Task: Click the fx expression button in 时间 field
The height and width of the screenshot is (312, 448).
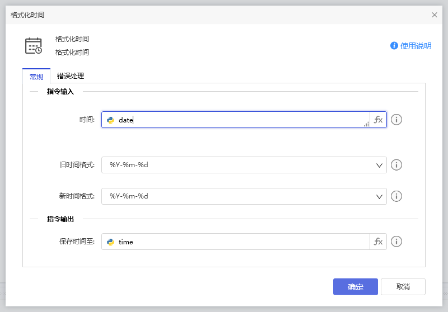Action: [x=378, y=120]
